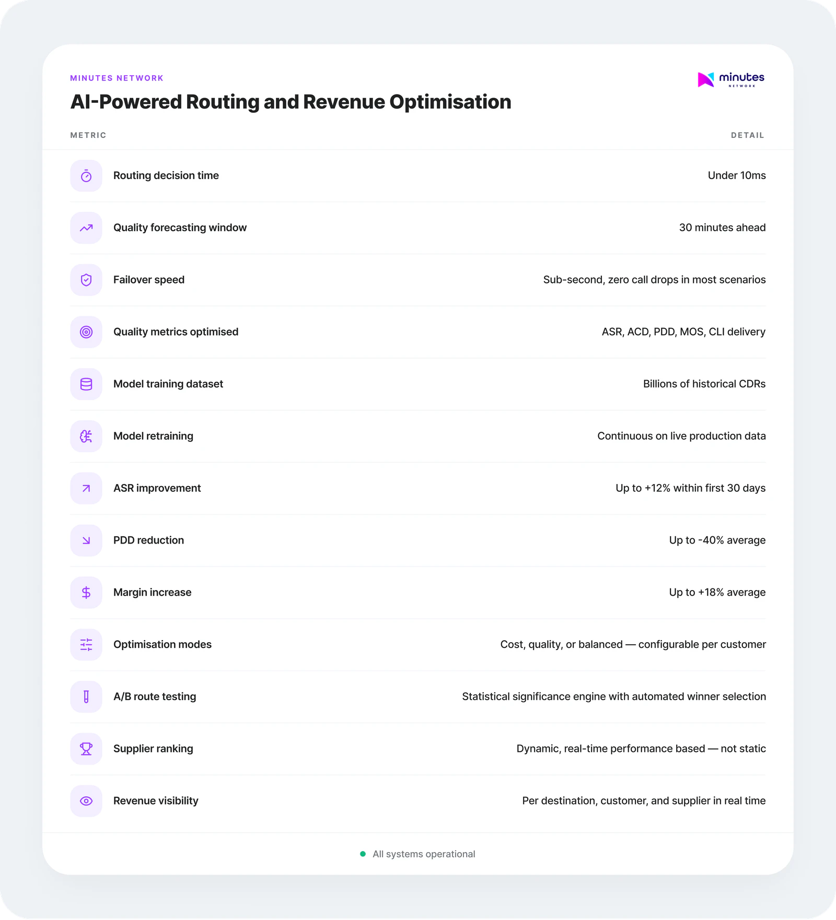836x920 pixels.
Task: Click the trending chart icon for Quality forecasting
Action: coord(86,228)
